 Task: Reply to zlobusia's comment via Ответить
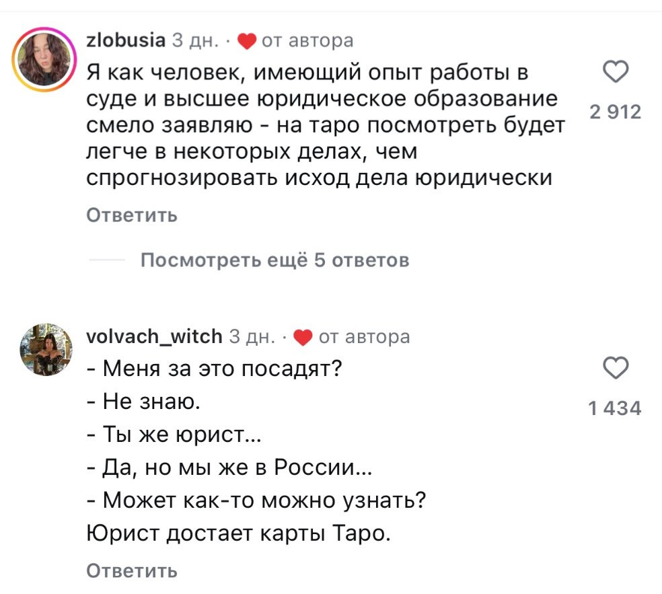pos(132,215)
